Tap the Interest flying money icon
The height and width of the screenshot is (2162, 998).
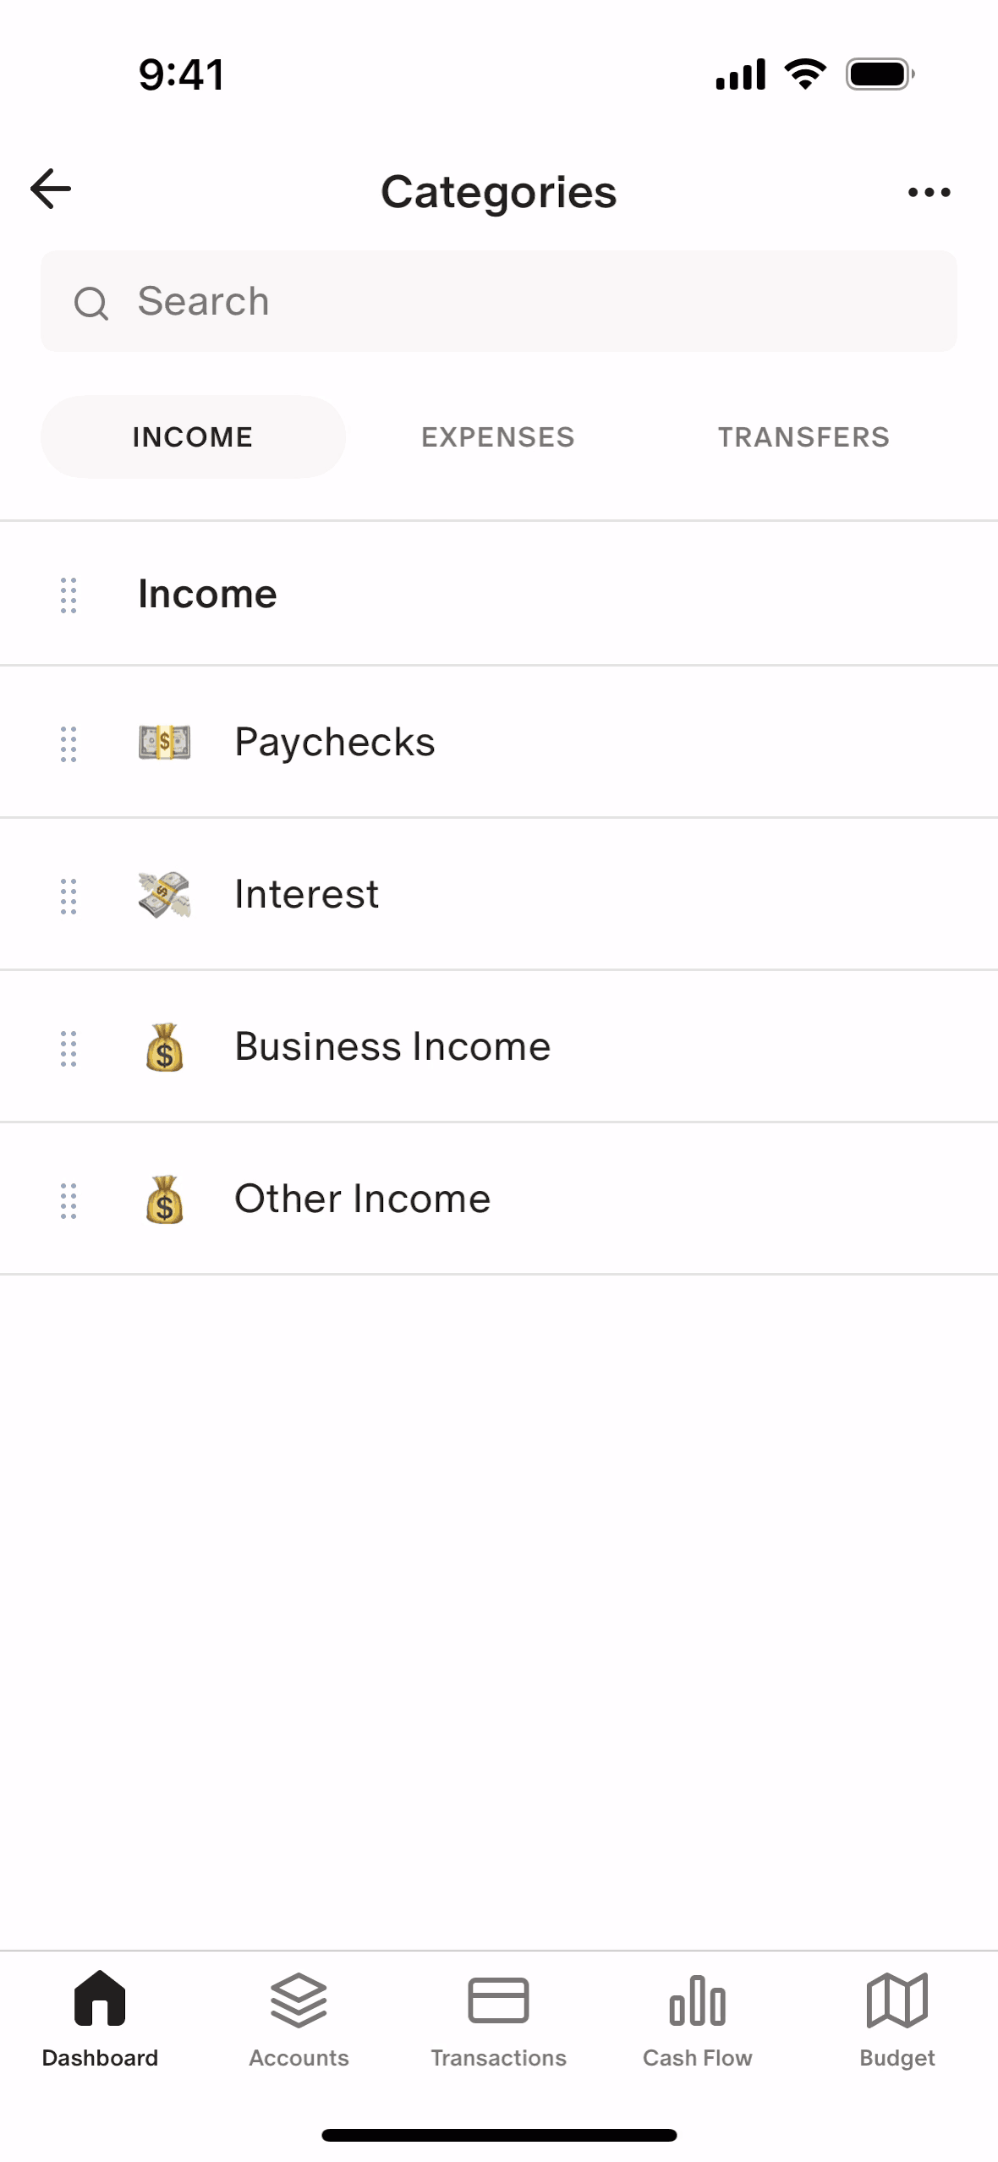pos(164,895)
